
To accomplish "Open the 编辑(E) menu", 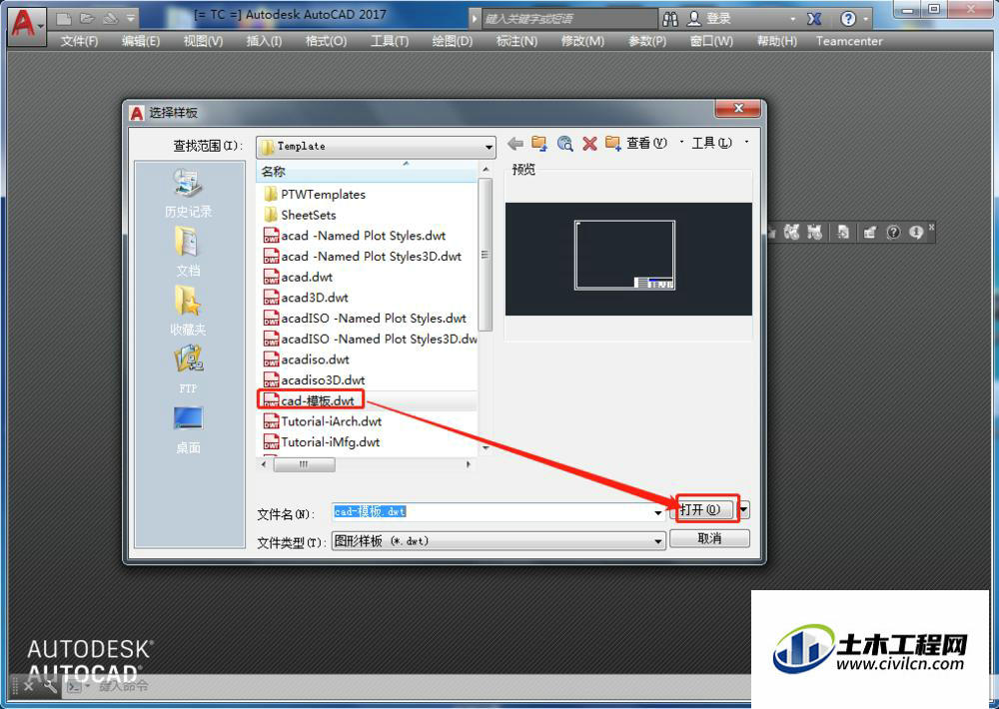I will click(141, 41).
